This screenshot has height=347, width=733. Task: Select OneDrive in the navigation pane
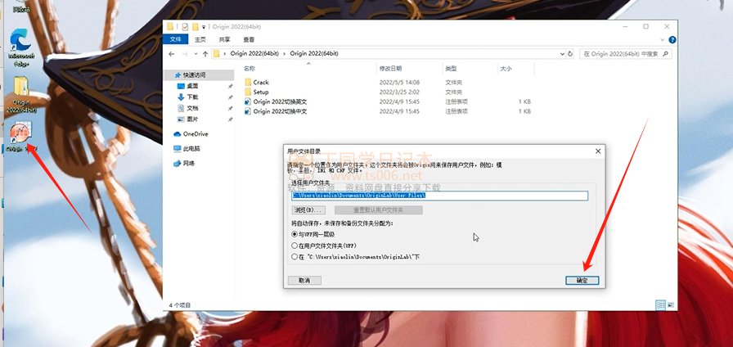tap(191, 133)
